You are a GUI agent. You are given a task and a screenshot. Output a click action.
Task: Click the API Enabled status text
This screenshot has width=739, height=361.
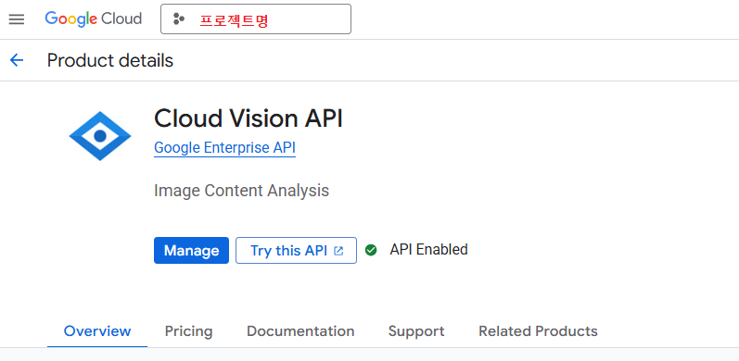tap(429, 249)
